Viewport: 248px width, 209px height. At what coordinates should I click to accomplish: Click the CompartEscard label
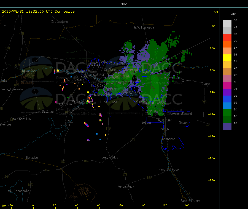[181, 114]
